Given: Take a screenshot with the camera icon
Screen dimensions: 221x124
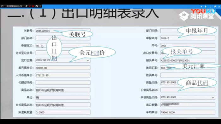Looking at the screenshot, I should pyautogui.click(x=37, y=6).
